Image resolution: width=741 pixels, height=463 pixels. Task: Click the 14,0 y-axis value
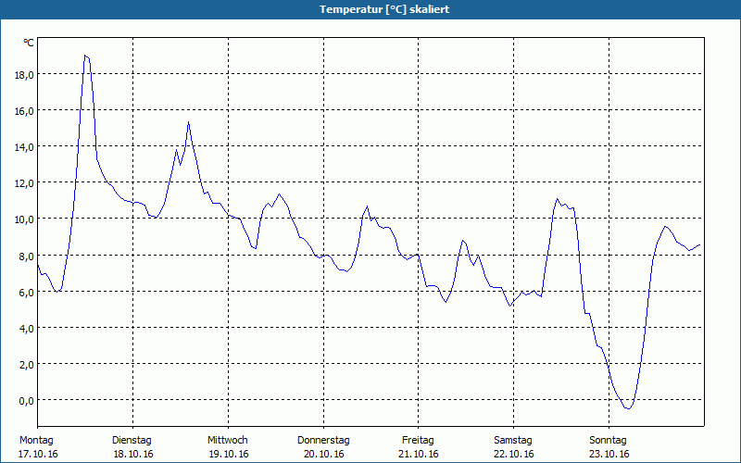(24, 147)
